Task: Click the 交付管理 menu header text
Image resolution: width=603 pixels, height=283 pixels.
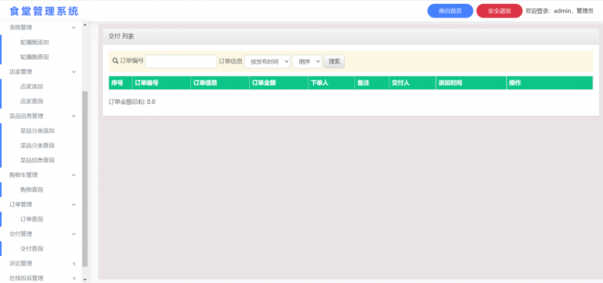Action: coord(21,234)
